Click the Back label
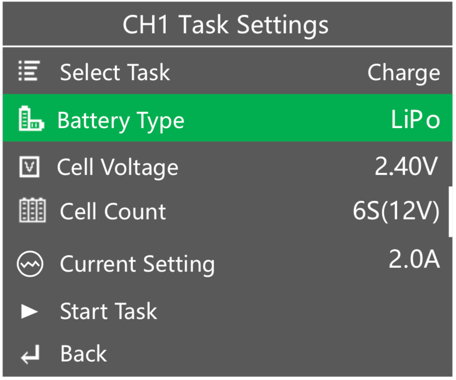This screenshot has height=380, width=456. (x=83, y=354)
